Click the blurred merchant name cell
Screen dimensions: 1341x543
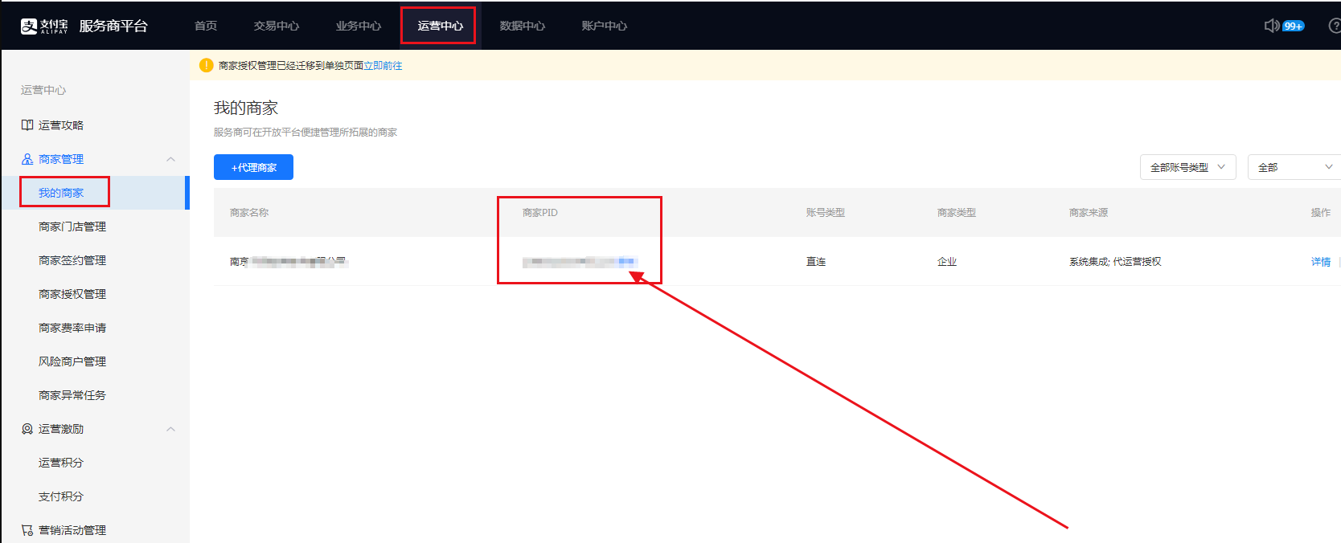(288, 262)
